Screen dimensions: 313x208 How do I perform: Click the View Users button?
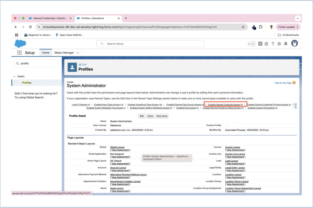pyautogui.click(x=162, y=116)
